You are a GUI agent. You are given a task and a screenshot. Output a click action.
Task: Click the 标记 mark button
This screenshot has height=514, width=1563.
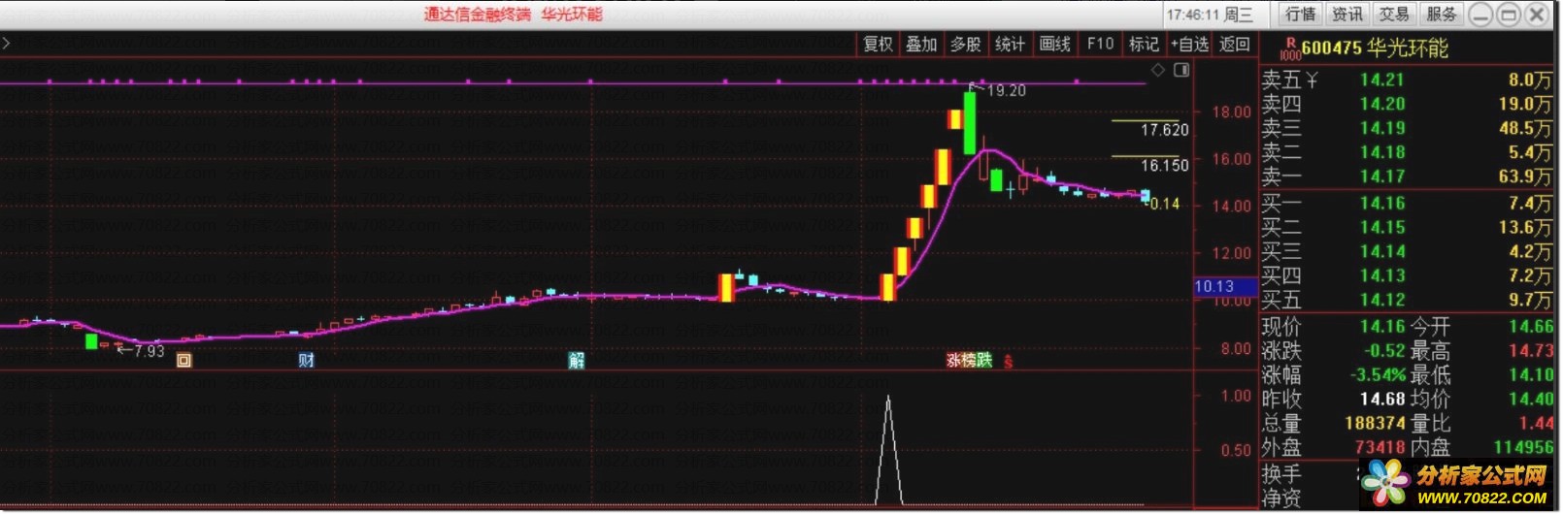click(1144, 44)
